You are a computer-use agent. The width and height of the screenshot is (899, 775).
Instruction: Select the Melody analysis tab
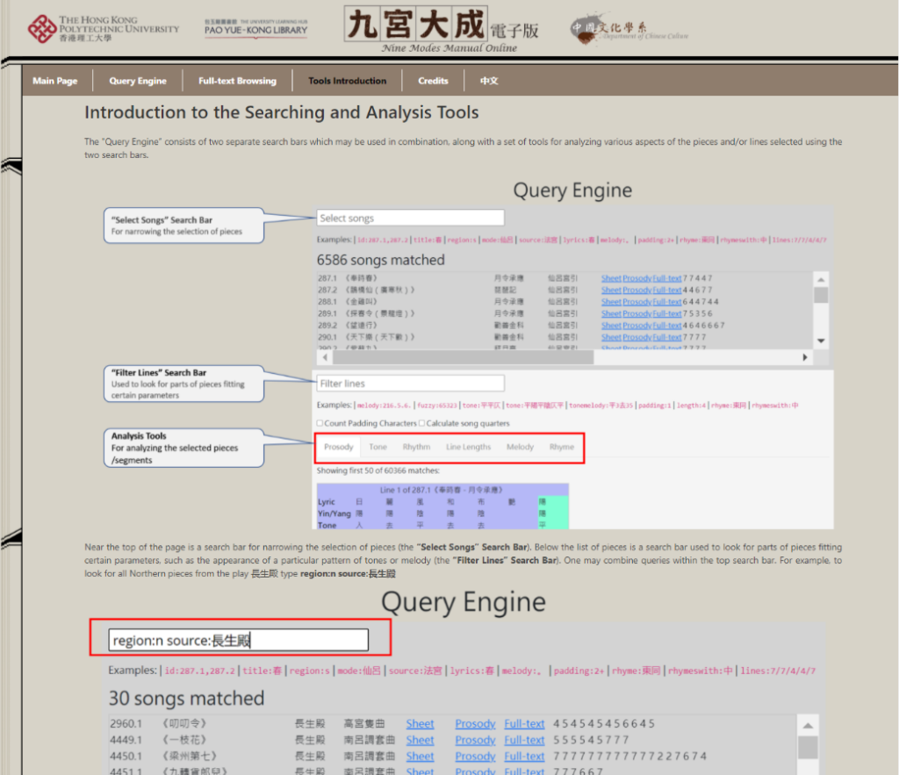tap(520, 447)
